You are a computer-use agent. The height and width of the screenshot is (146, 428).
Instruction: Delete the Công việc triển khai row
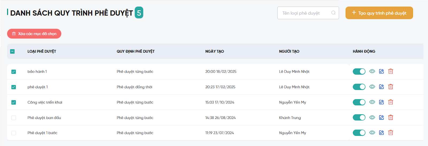click(x=391, y=102)
